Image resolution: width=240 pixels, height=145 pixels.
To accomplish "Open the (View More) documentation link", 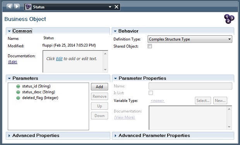I will tap(124, 117).
